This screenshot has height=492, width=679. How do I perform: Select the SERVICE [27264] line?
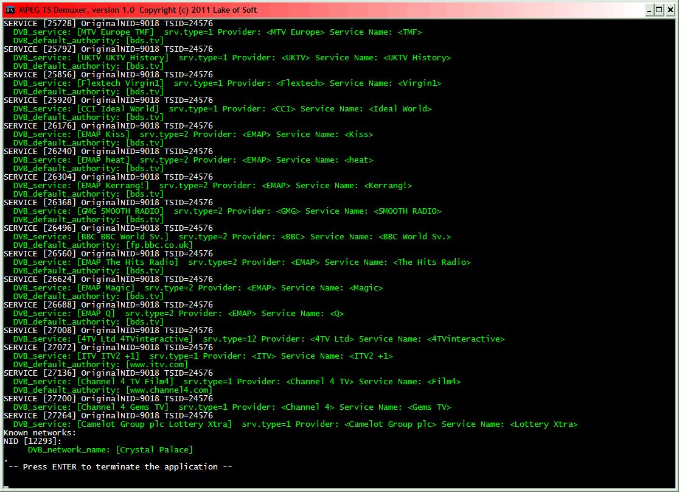[108, 415]
